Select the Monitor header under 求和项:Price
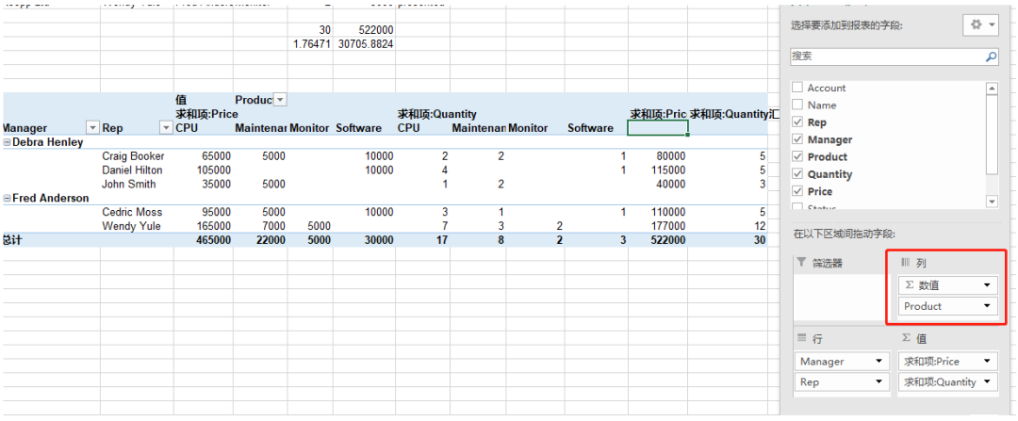Viewport: 1018px width, 421px height. point(309,128)
